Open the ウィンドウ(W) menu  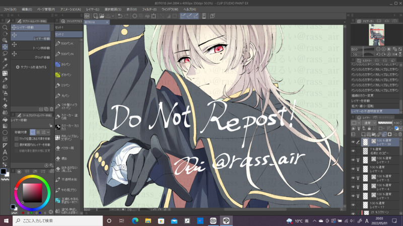tap(170, 9)
